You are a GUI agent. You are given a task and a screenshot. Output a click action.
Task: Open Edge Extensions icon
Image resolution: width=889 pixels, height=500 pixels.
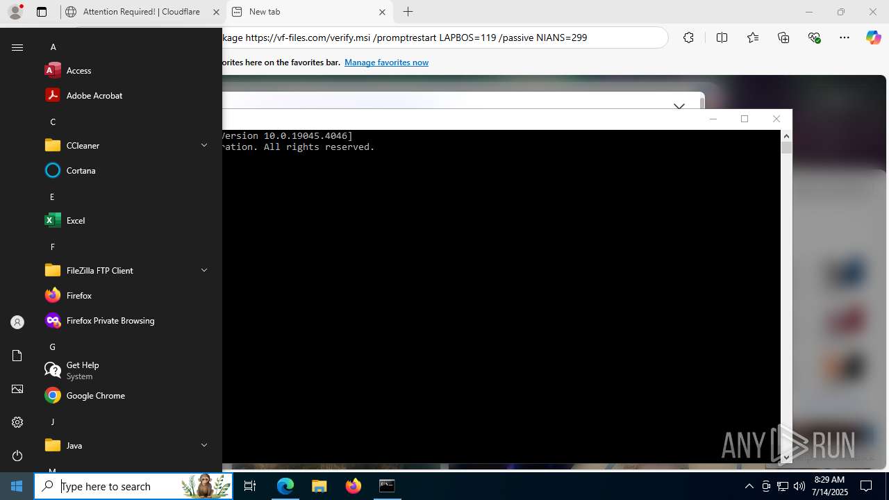coord(688,37)
